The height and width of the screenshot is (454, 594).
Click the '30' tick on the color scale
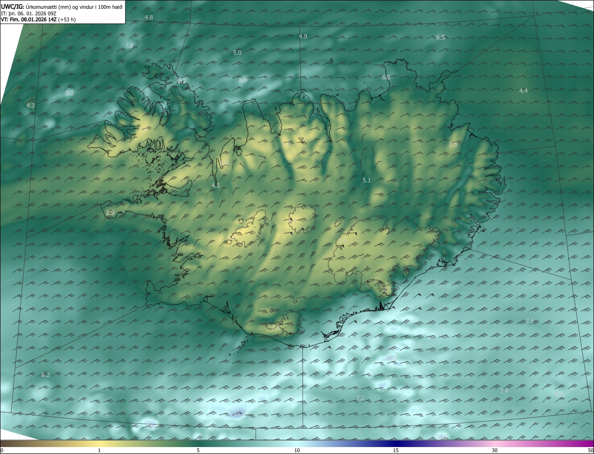495,451
